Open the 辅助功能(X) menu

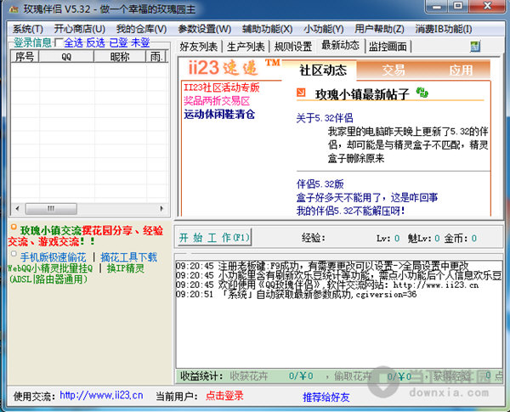pos(267,29)
